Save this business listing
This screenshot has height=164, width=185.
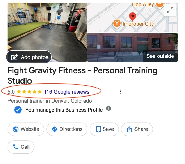coord(104,129)
